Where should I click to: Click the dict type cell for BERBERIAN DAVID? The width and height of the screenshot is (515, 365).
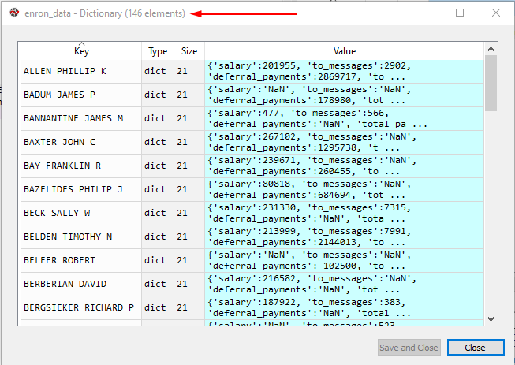pos(158,284)
